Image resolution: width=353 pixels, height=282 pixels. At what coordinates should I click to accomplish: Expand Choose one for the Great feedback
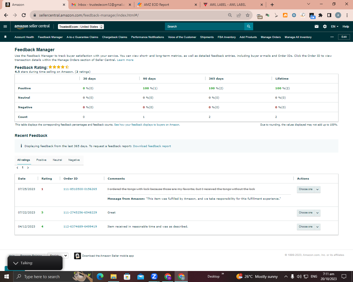click(309, 213)
